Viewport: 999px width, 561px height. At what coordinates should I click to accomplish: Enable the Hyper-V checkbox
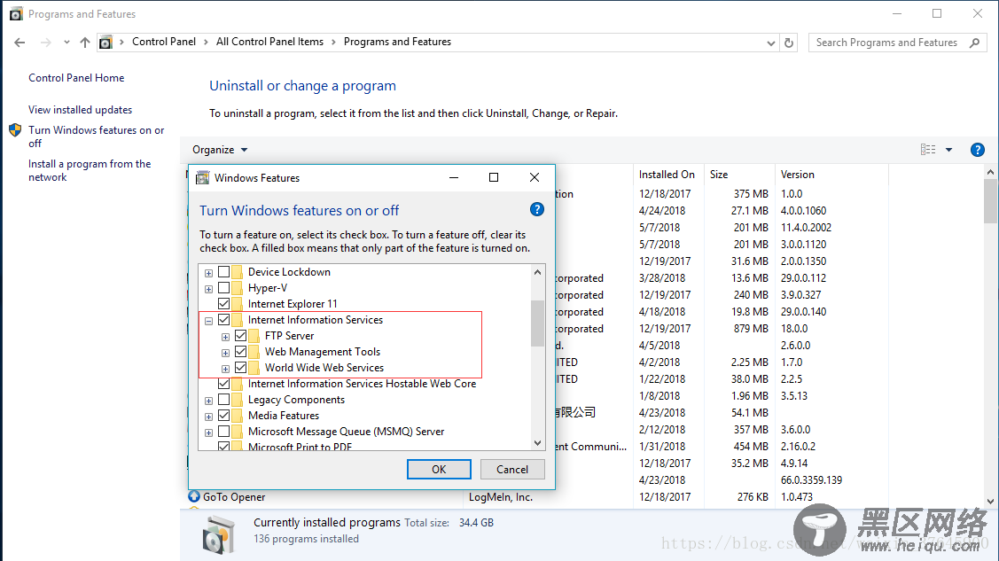(223, 288)
